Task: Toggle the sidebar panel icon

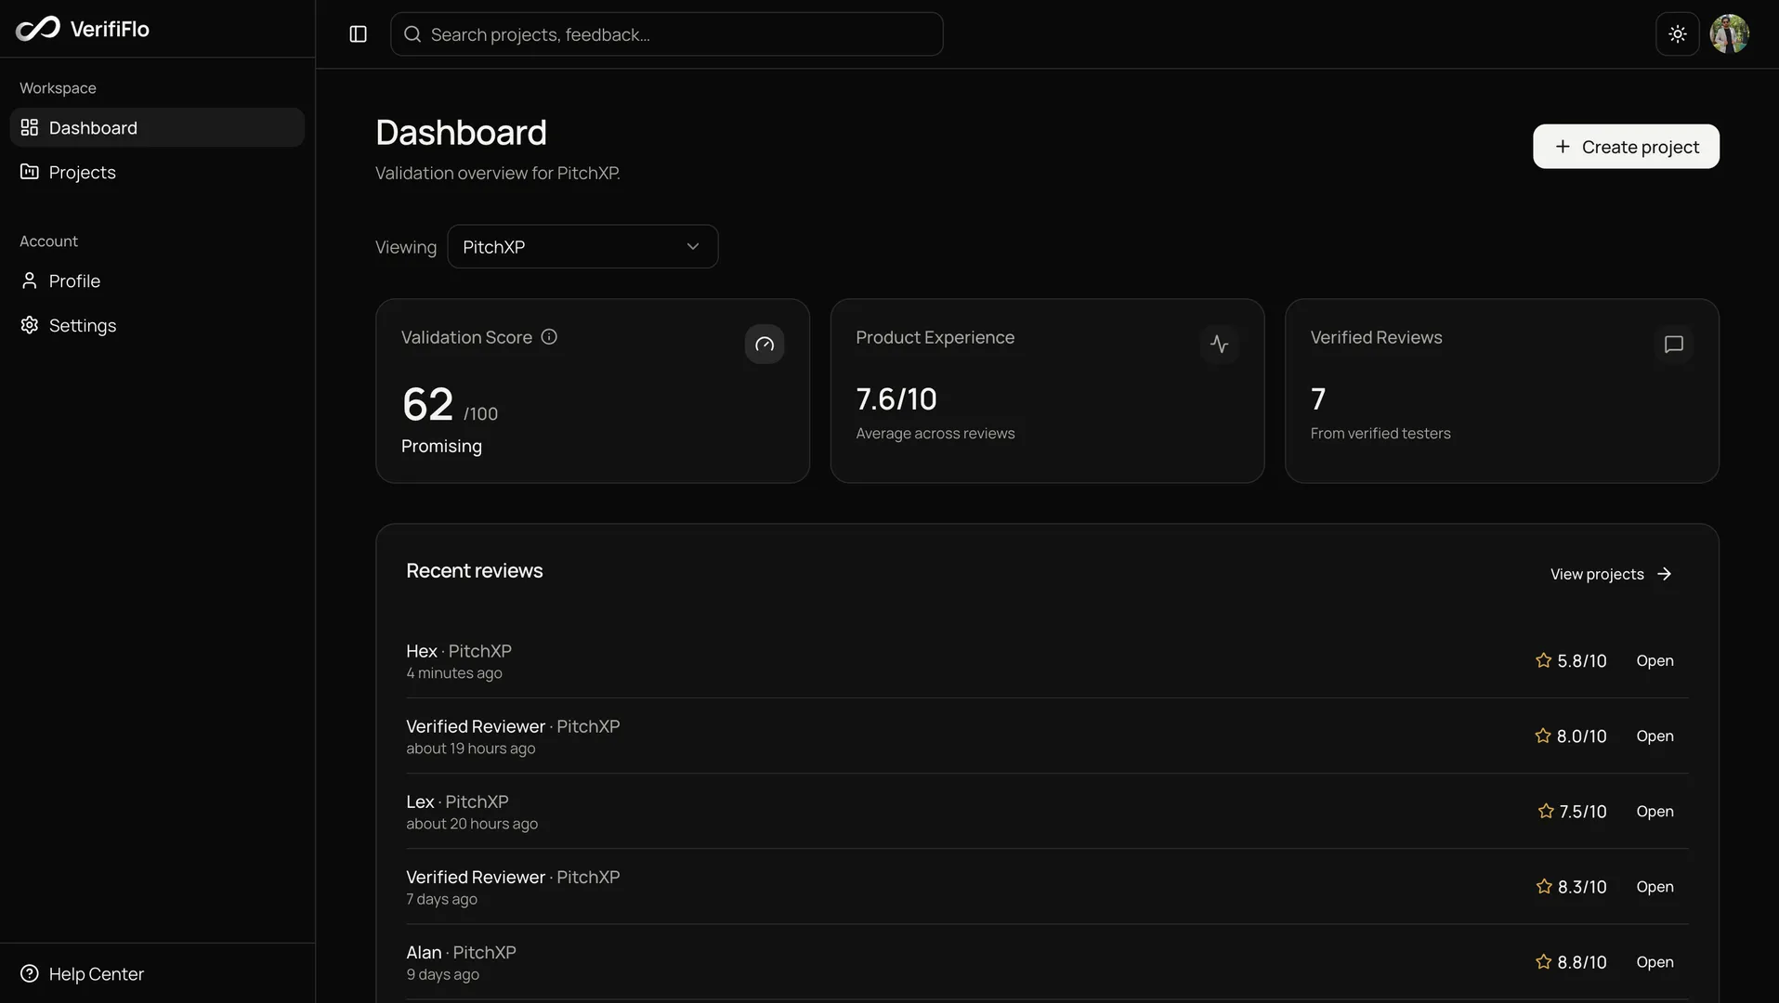Action: click(x=359, y=34)
